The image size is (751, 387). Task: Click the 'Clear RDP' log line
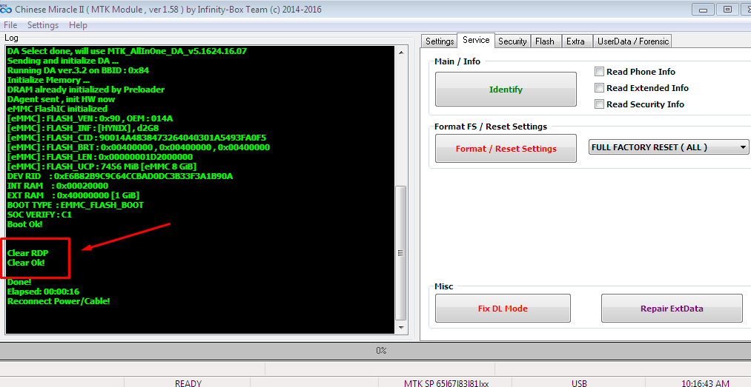click(27, 253)
